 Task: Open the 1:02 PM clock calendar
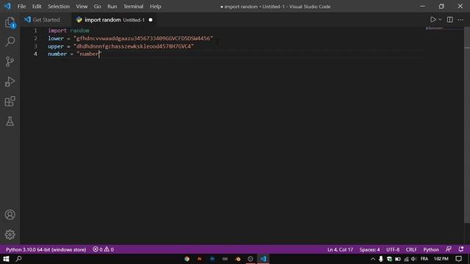point(441,259)
